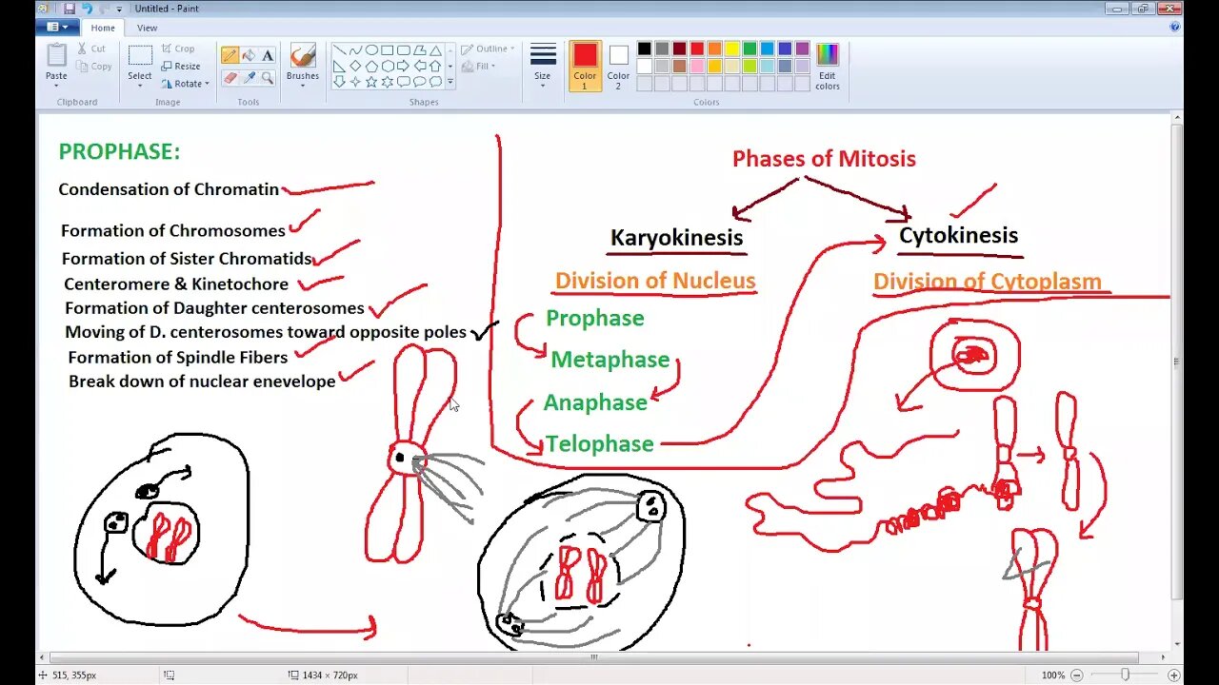Choose the Rounded rectangular callout shape
Screen dimensions: 1219x685
(x=404, y=82)
